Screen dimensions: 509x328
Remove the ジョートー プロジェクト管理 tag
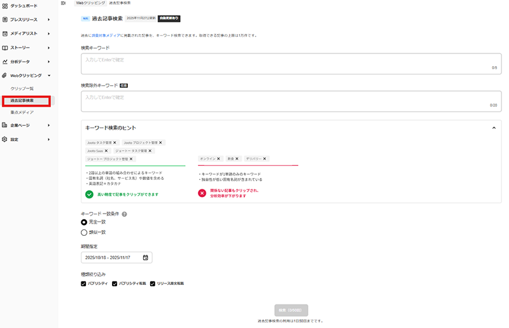pos(131,159)
